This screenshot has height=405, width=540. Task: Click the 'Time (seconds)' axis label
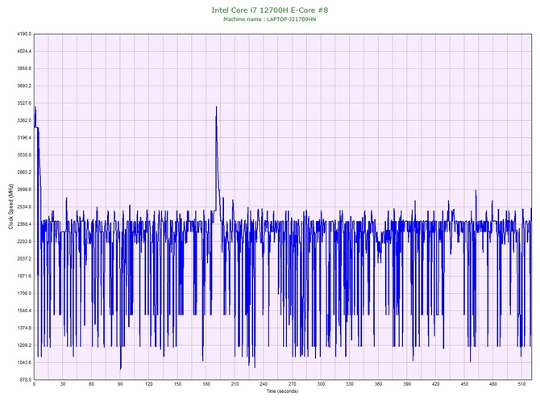tap(282, 391)
